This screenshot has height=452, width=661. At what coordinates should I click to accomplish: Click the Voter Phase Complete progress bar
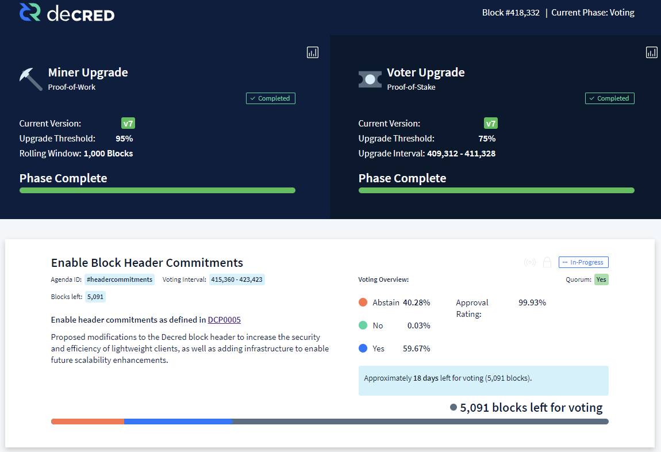coord(496,190)
